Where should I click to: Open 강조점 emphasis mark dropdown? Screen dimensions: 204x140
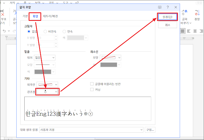point(47,92)
